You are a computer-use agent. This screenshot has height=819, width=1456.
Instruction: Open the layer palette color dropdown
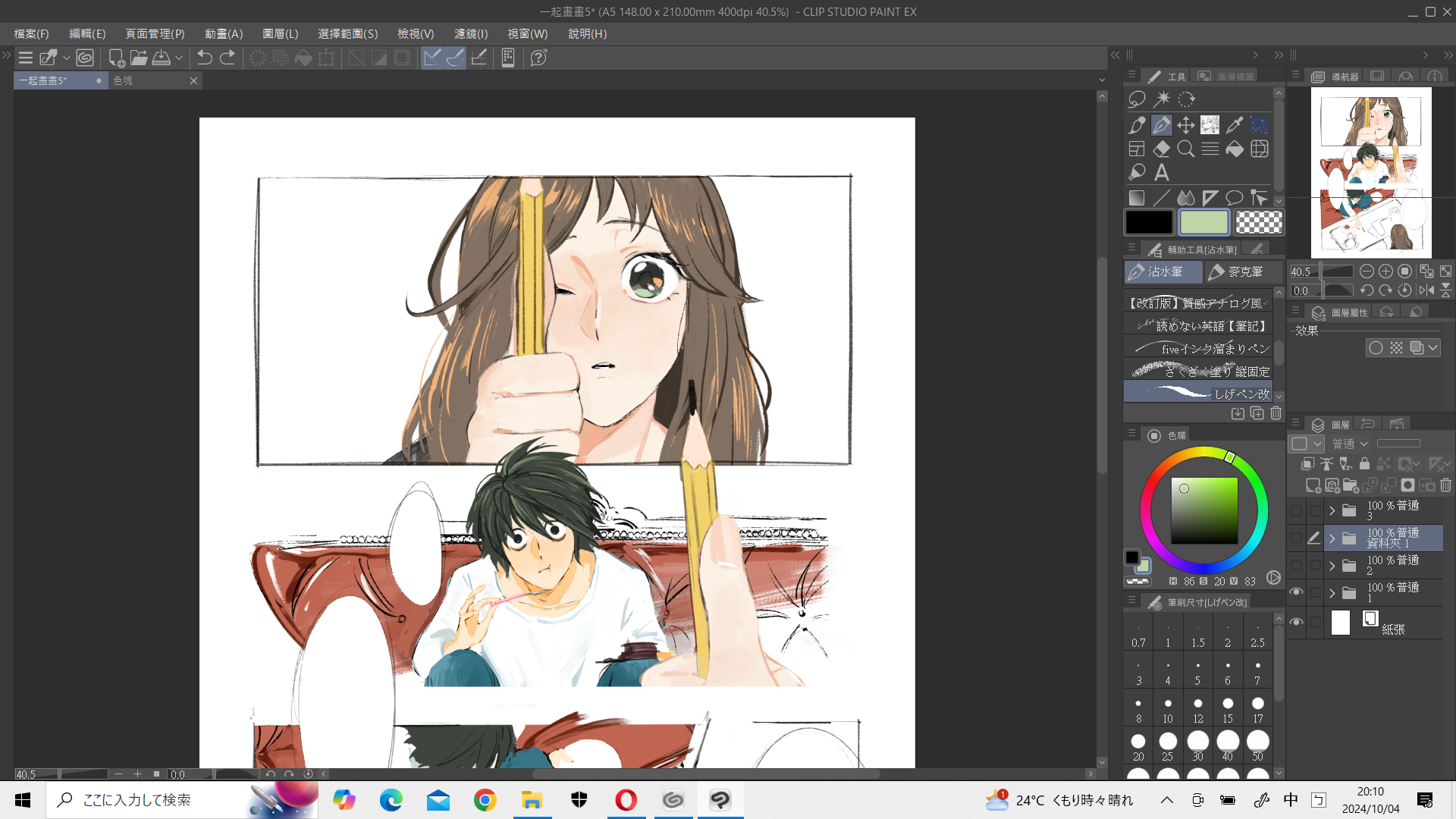1307,444
